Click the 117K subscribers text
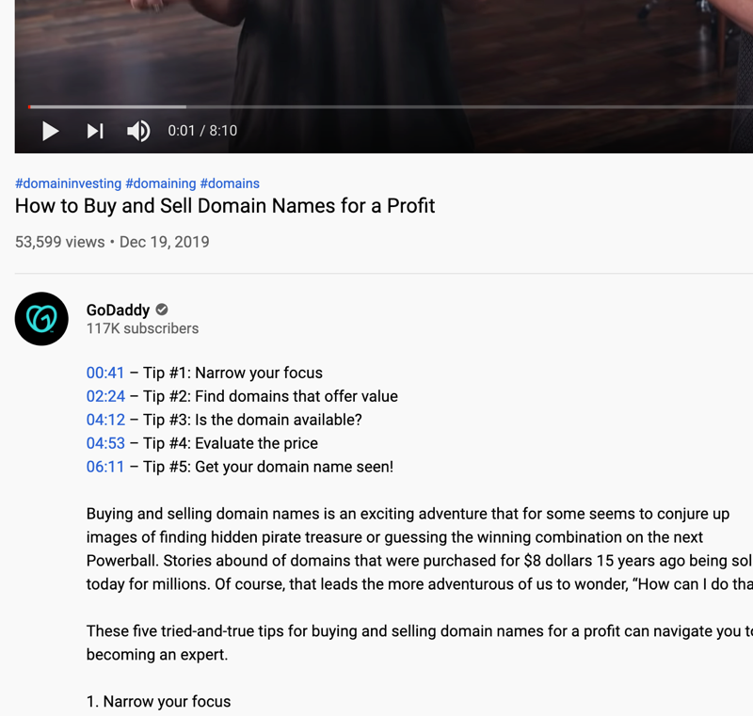The height and width of the screenshot is (716, 753). click(143, 328)
